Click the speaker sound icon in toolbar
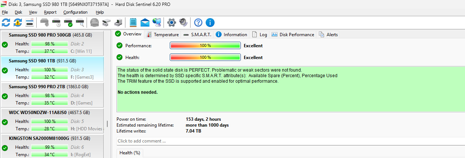 183,23
